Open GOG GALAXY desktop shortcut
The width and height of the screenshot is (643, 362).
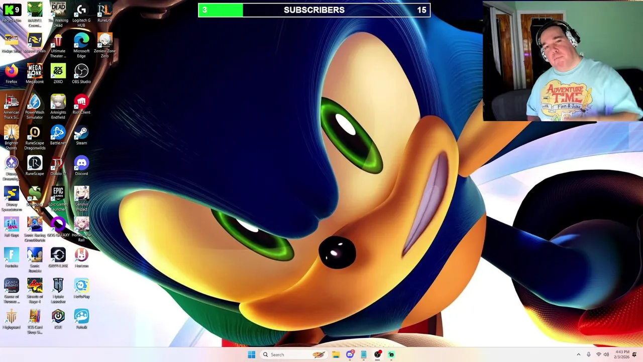pyautogui.click(x=58, y=227)
